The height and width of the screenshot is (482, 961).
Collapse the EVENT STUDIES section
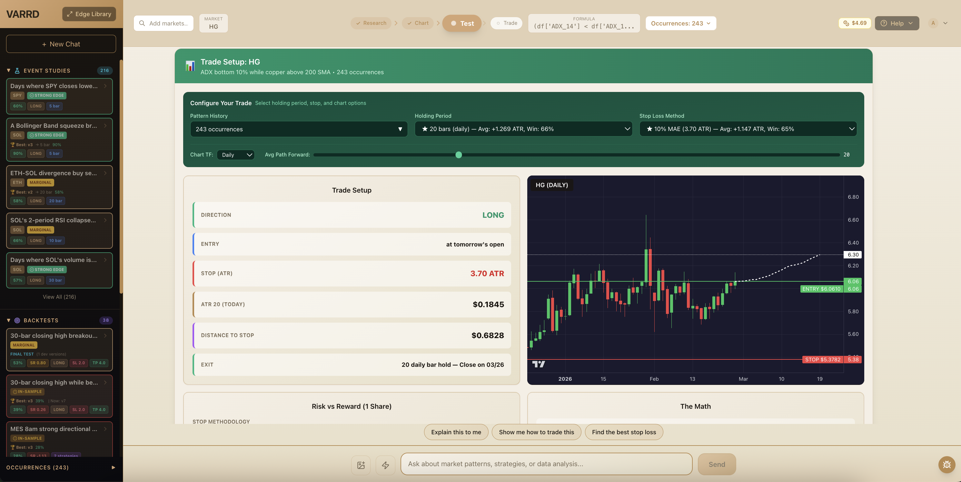point(8,70)
